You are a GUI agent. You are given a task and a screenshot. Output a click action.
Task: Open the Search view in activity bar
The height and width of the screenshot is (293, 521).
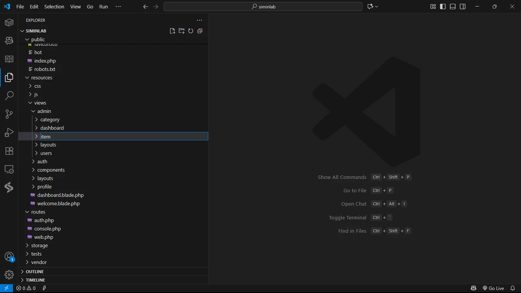click(9, 95)
